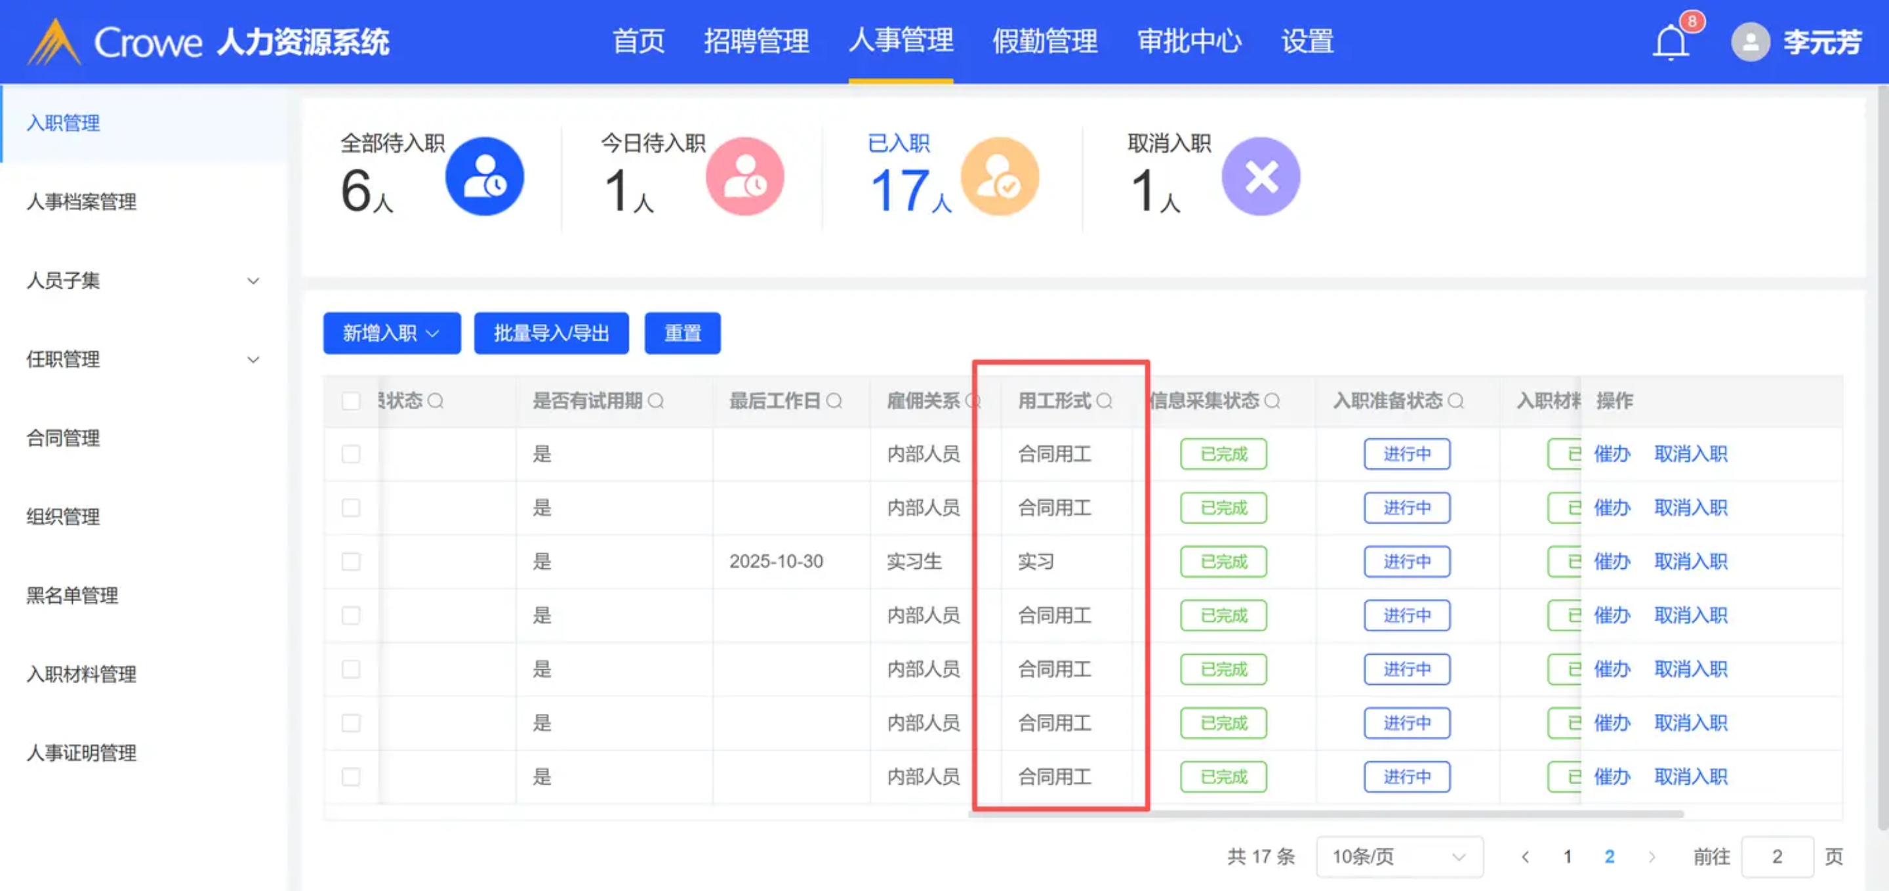1889x891 pixels.
Task: Click the blue 全部待入职 circle icon
Action: [484, 176]
